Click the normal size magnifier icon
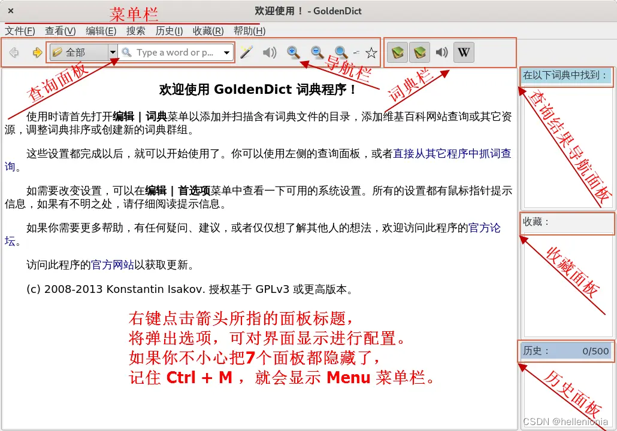 pyautogui.click(x=341, y=52)
